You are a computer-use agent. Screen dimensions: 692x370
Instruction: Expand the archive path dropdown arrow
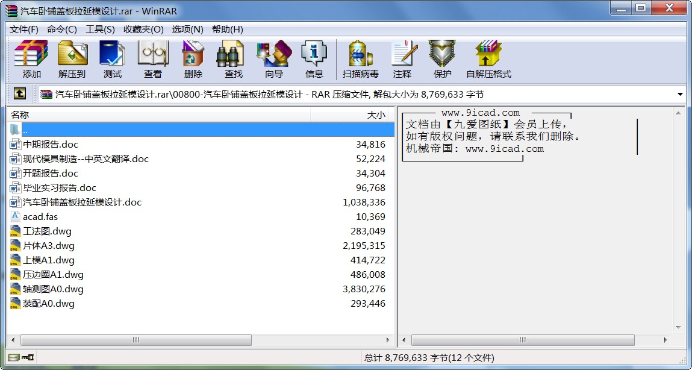[x=680, y=95]
